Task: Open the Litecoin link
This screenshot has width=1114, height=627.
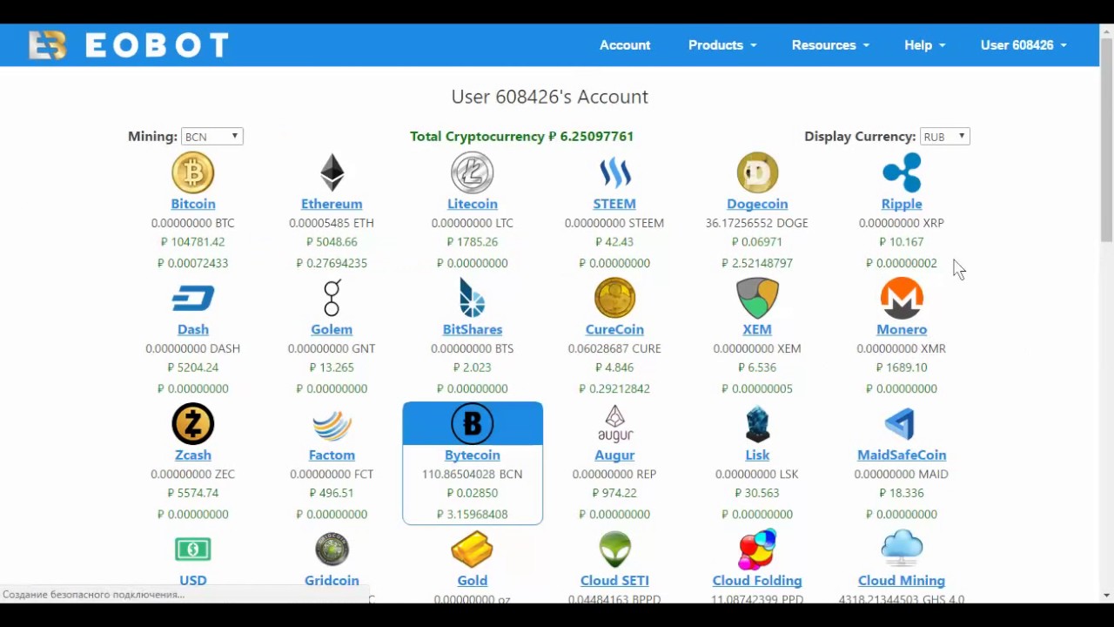Action: [473, 204]
